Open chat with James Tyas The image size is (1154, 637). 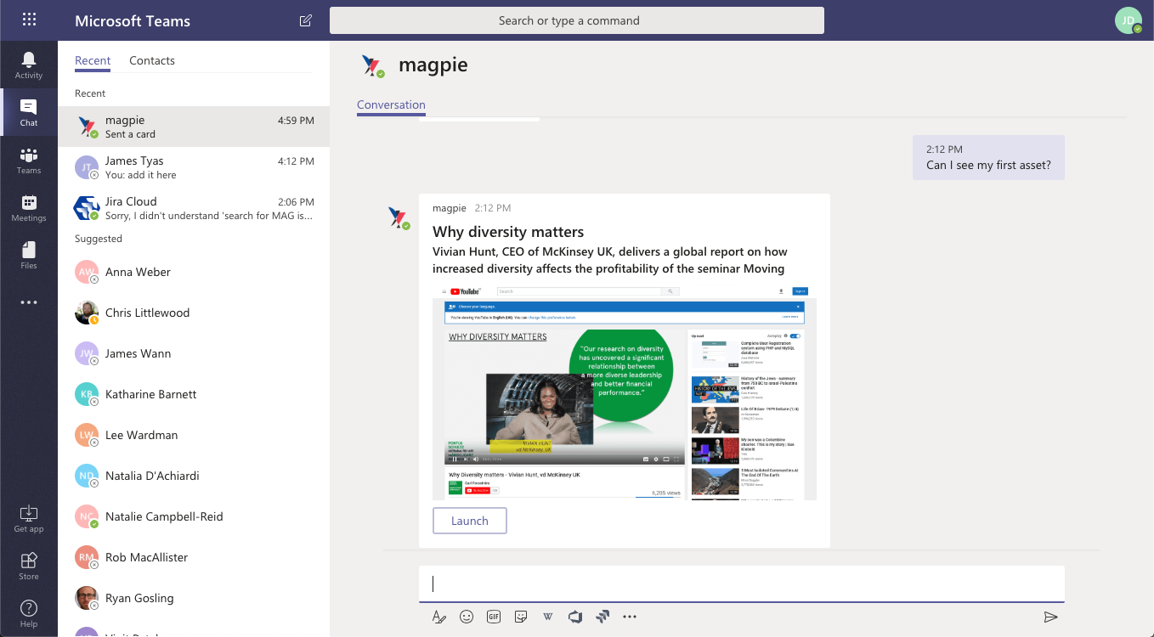194,167
